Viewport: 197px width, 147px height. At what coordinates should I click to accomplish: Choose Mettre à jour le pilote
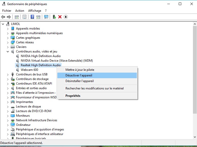[x=97, y=70]
